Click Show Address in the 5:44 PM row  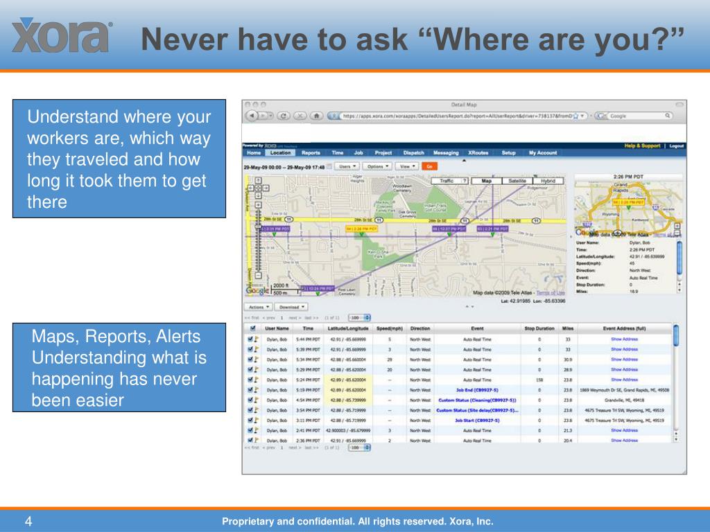pyautogui.click(x=625, y=339)
